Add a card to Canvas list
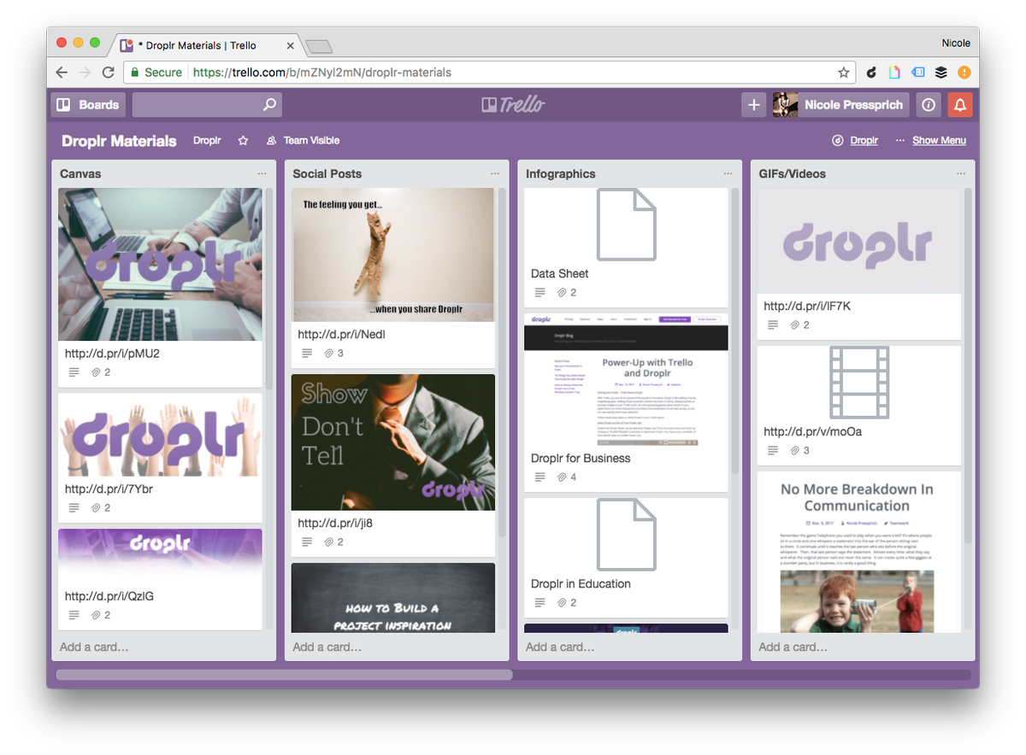Screen dimensions: 1026x755 pos(94,647)
